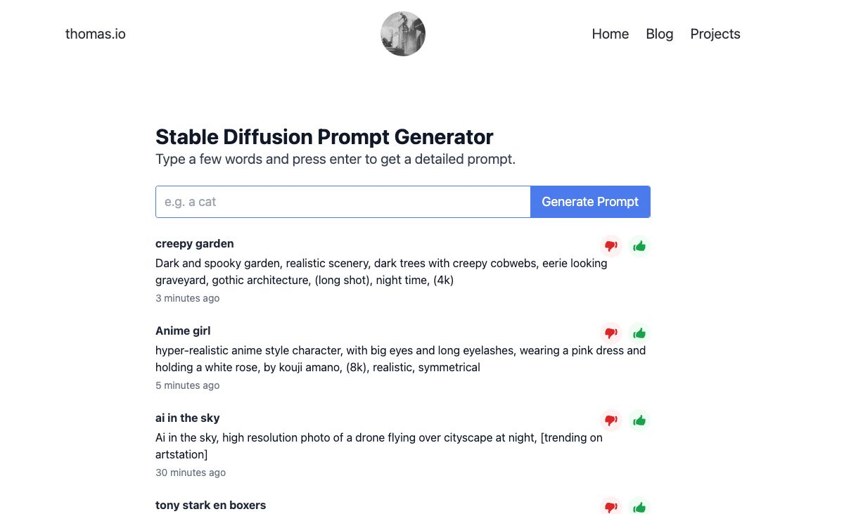
Task: Click the thomas.io site logo text
Action: point(96,34)
